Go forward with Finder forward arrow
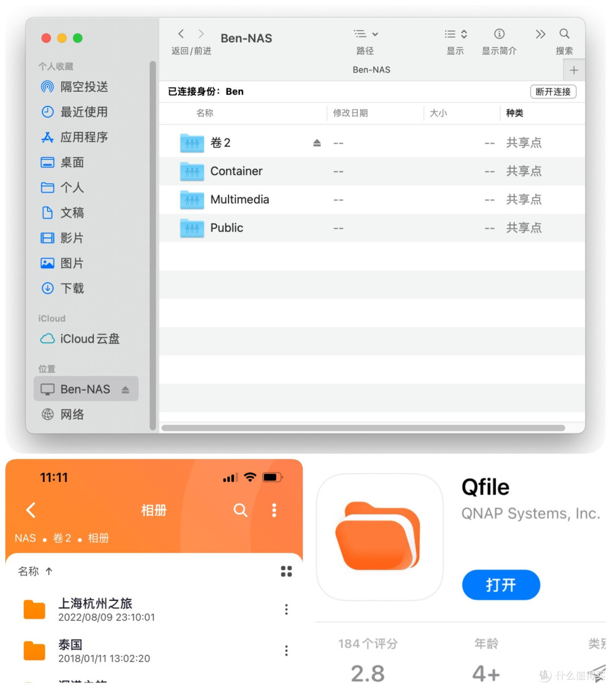This screenshot has width=611, height=688. click(x=201, y=34)
